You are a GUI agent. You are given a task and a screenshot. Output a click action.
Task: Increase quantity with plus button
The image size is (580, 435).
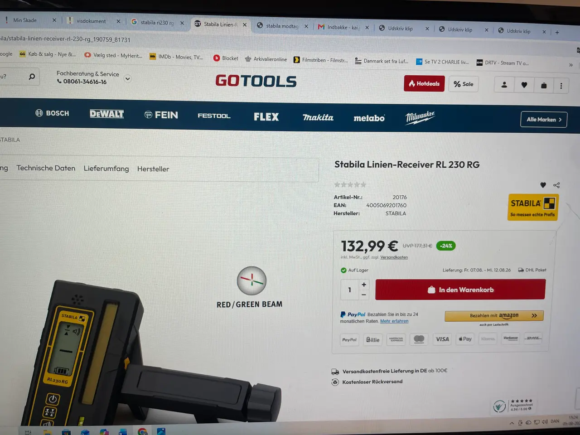[363, 285]
